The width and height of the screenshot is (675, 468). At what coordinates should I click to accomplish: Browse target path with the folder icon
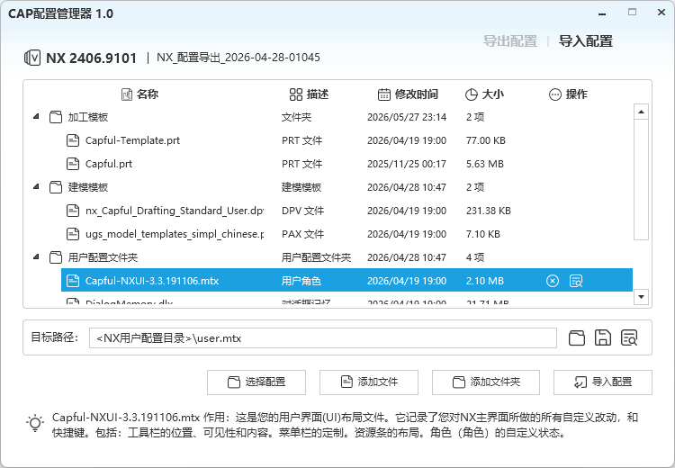(576, 338)
